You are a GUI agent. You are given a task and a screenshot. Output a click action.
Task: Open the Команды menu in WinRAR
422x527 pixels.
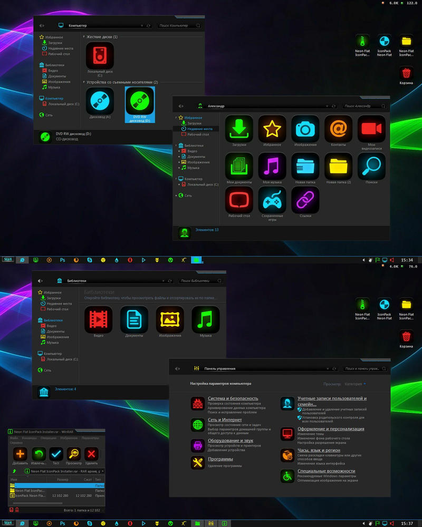tap(30, 438)
